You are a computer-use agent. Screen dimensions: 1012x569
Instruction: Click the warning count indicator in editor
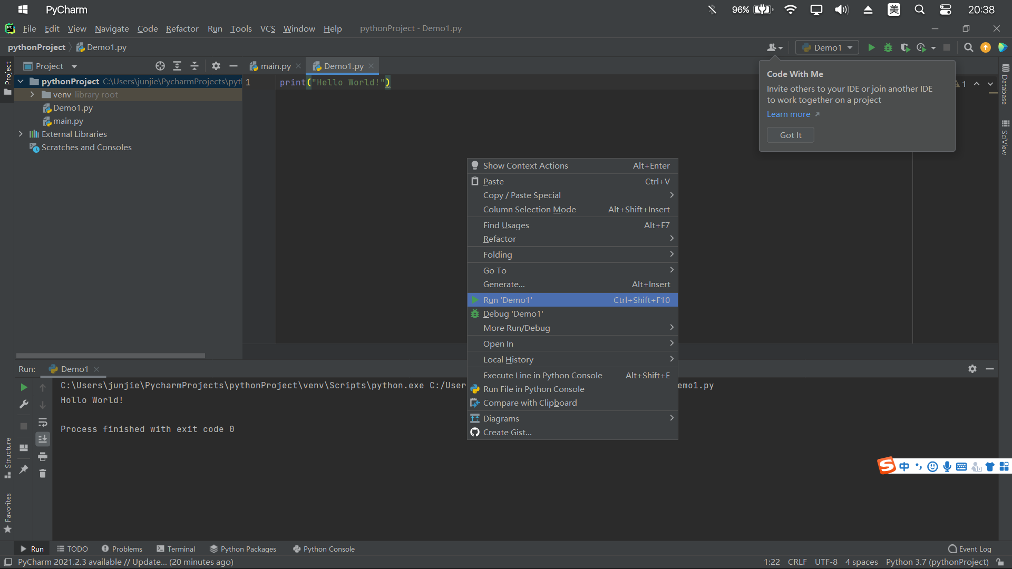960,84
